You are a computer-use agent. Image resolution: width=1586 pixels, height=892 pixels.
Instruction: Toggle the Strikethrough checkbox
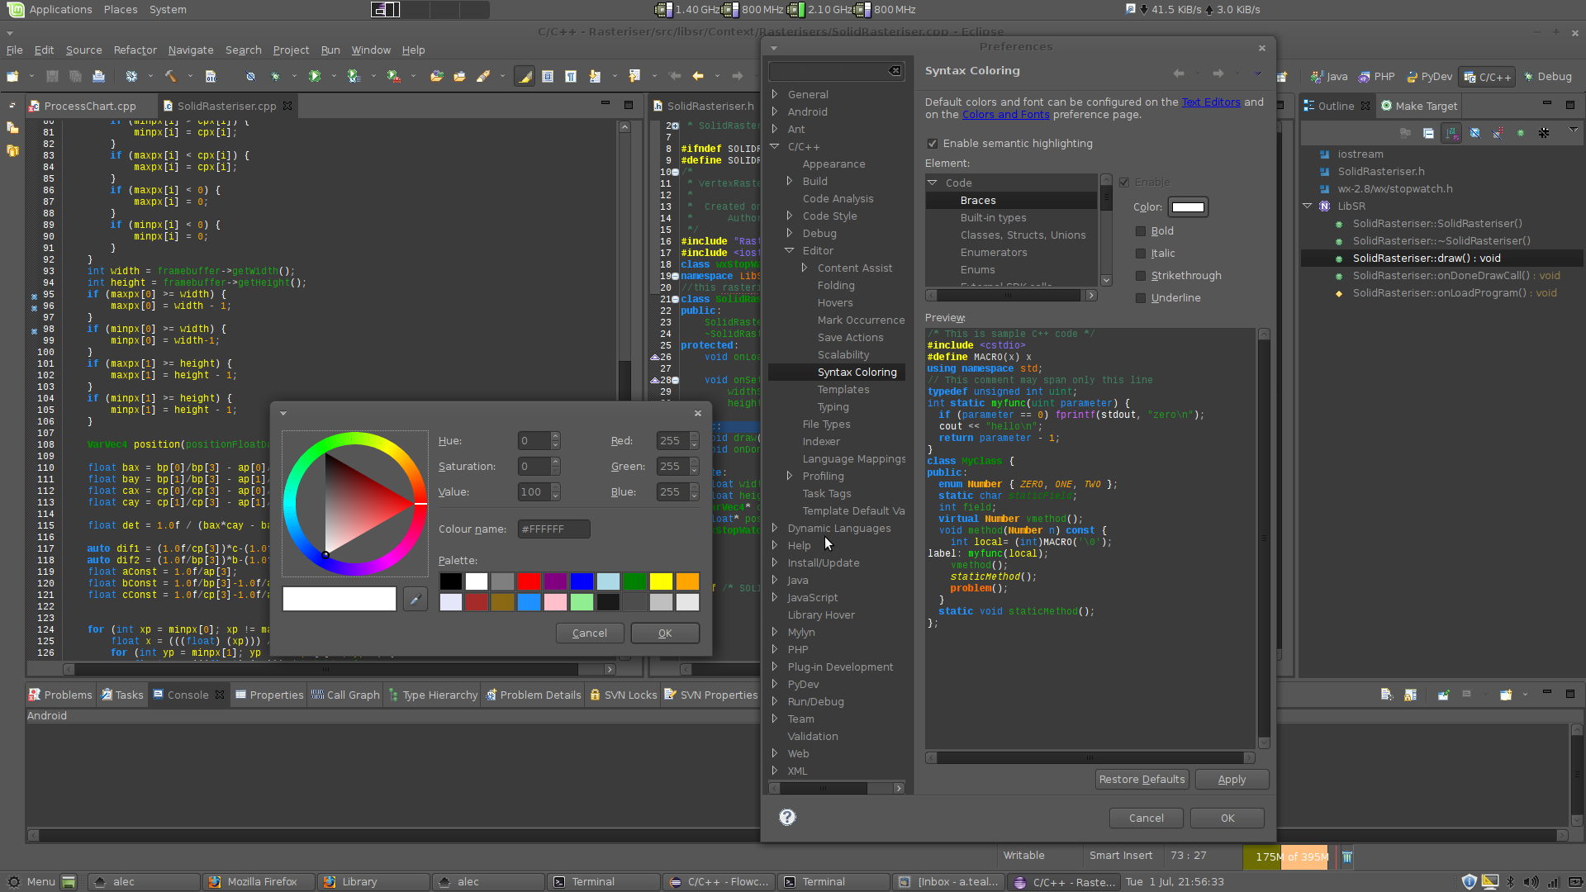pyautogui.click(x=1141, y=276)
